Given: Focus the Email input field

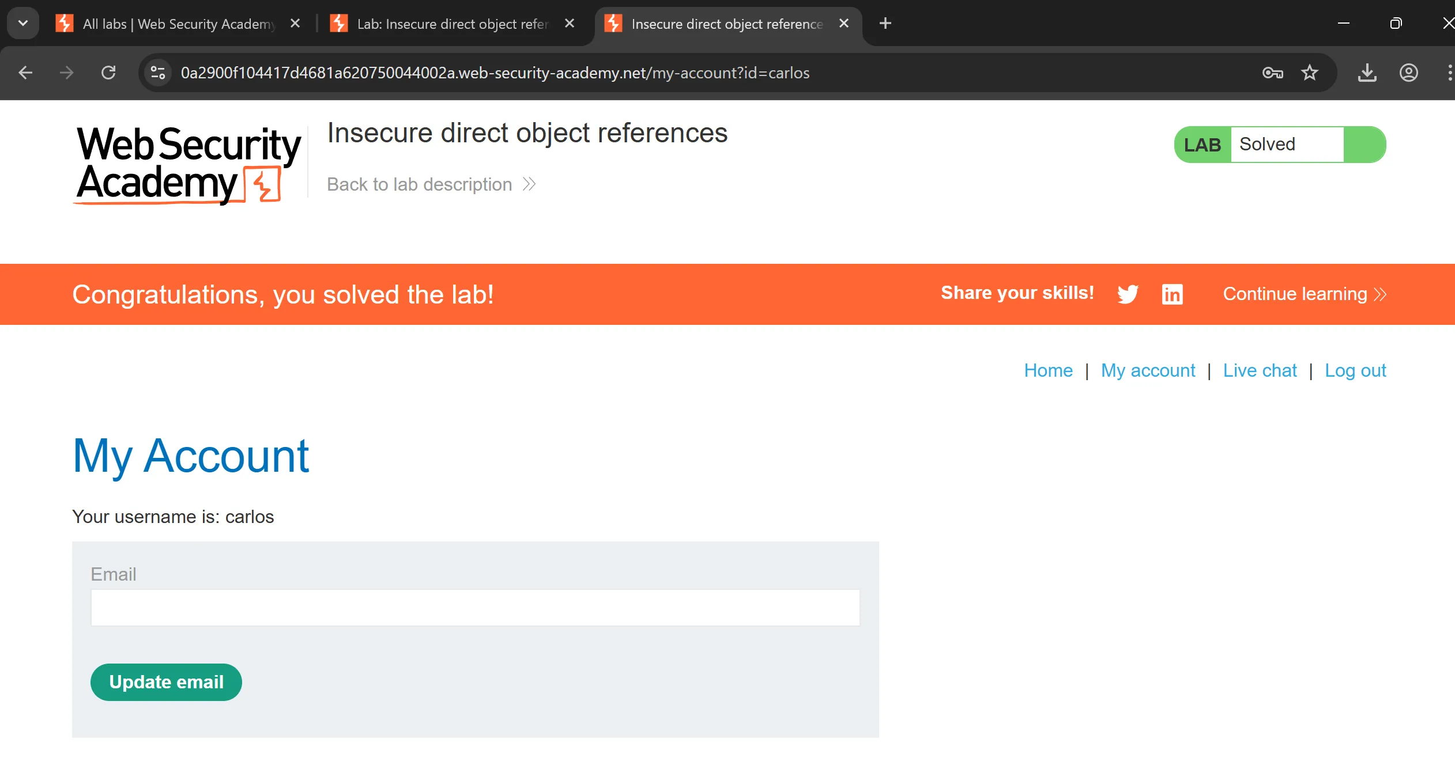Looking at the screenshot, I should (475, 608).
